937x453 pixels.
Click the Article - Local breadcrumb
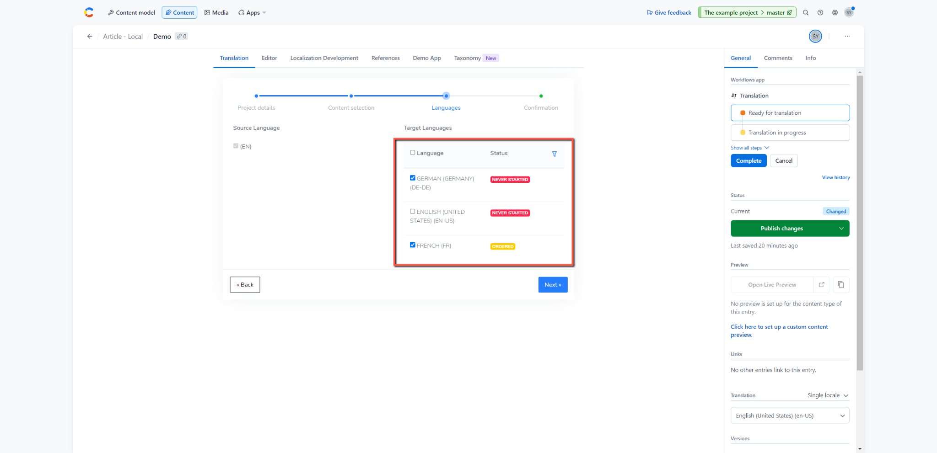123,37
